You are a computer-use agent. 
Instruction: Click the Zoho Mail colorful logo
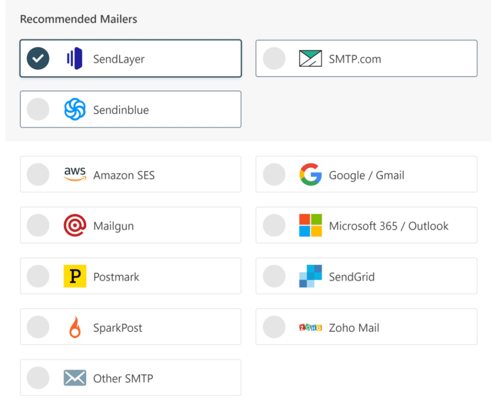(310, 327)
